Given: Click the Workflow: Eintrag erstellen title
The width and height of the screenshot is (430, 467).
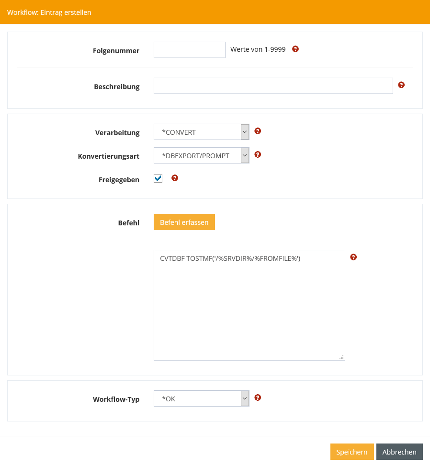Looking at the screenshot, I should [49, 12].
